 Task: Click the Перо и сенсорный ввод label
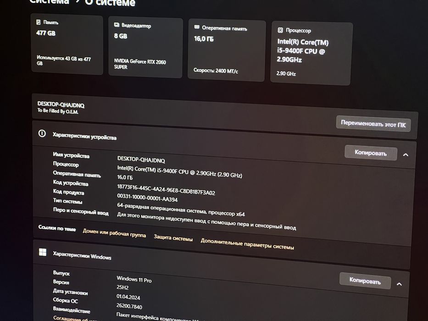[x=81, y=211]
